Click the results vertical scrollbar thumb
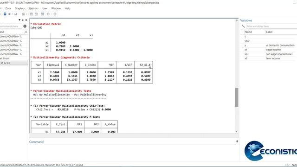 pos(237,97)
